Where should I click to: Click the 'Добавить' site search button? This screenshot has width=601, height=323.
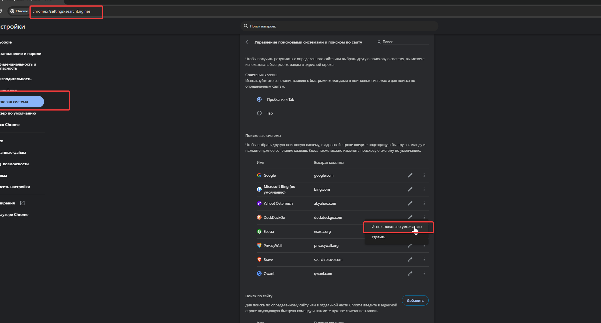point(415,300)
